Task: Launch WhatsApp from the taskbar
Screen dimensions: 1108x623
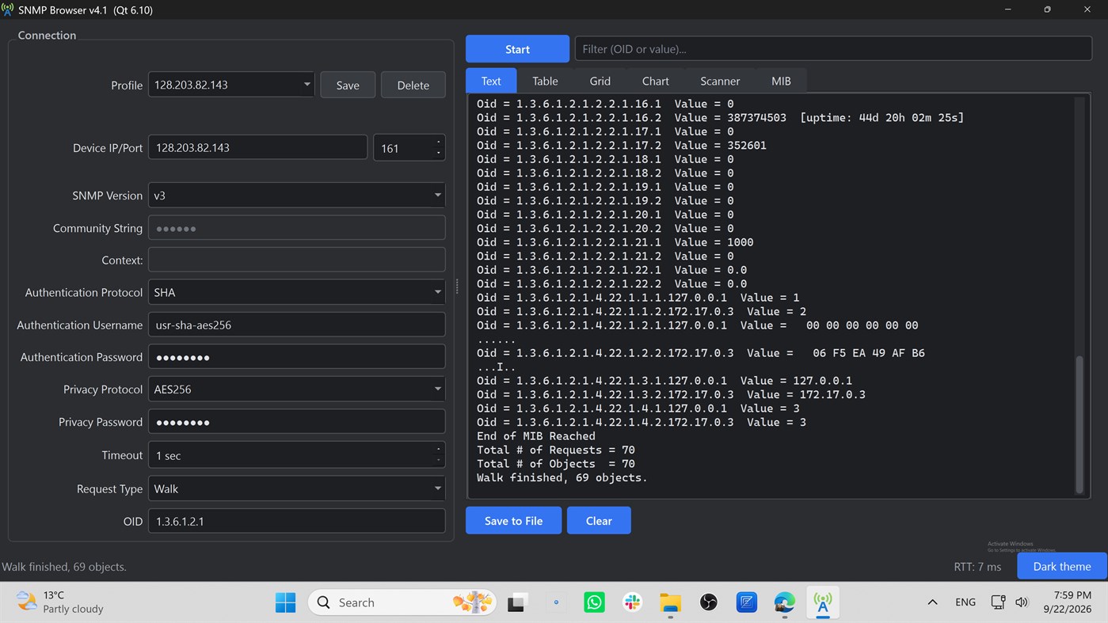Action: [x=594, y=602]
